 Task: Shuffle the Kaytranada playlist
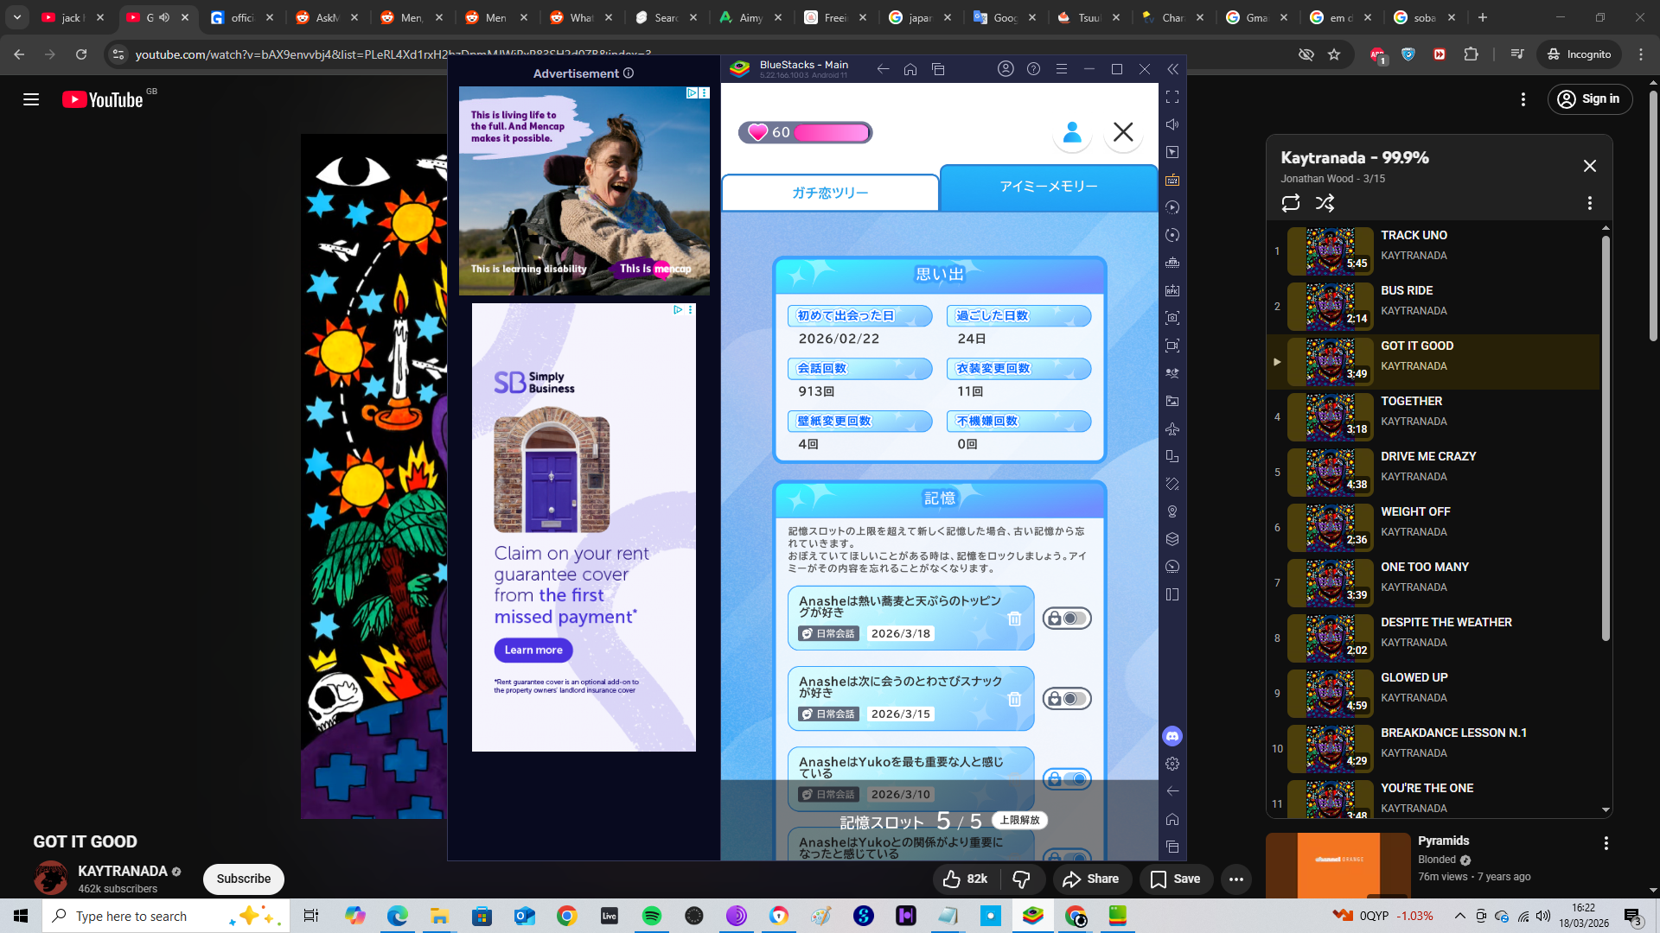1325,203
